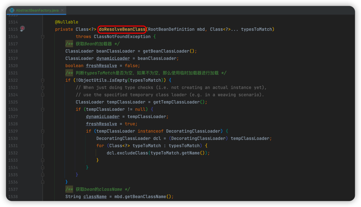Click line number 1530 in the gutter
The height and width of the screenshot is (207, 361).
pyautogui.click(x=13, y=138)
